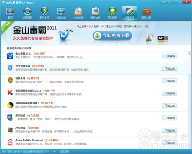192x154 pixels.
Task: Click the 安天防线 icon
Action: point(10,118)
